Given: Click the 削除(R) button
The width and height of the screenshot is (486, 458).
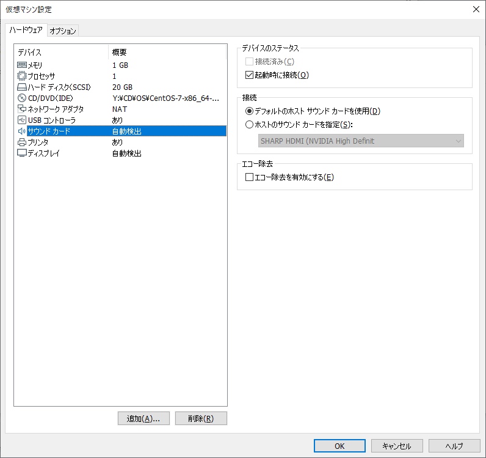Looking at the screenshot, I should click(201, 418).
